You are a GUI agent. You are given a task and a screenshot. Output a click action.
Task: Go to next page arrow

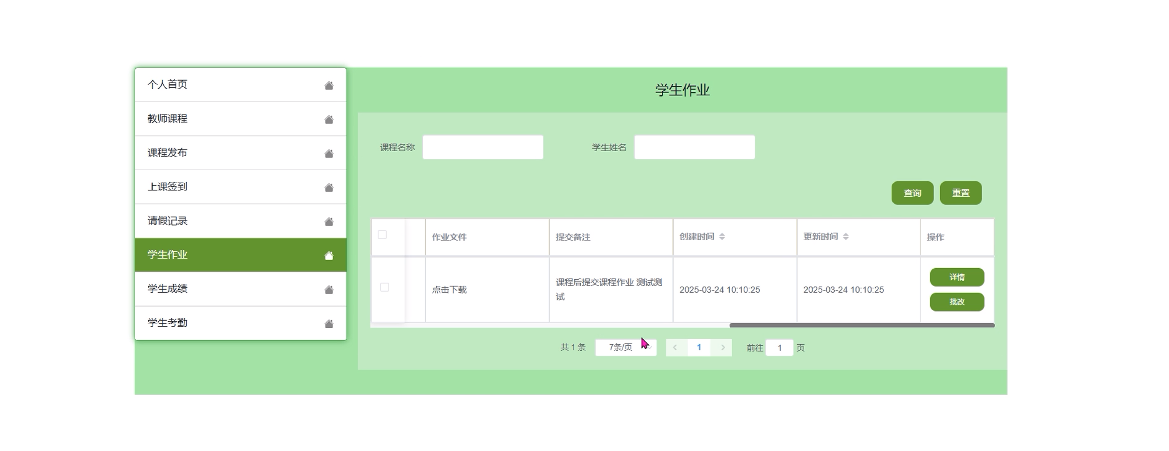click(722, 348)
